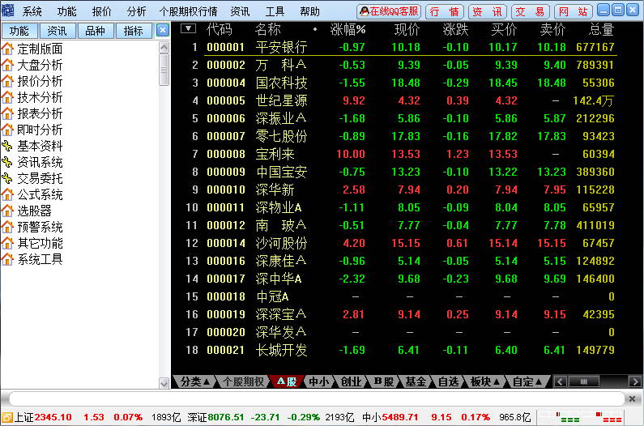Click the first red-green signal indicator in status bar
Screen dimensions: 644x426
click(567, 417)
